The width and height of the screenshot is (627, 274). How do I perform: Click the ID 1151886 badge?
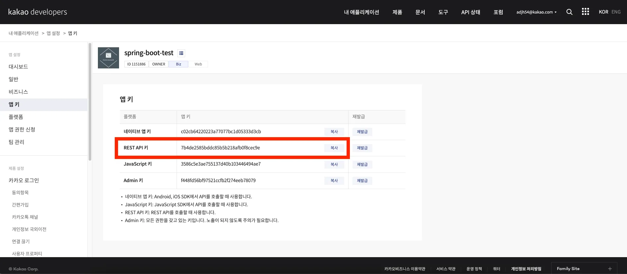[x=136, y=64]
